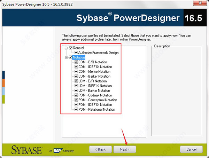This screenshot has height=158, width=209.
Task: Toggle CDM - Barker Notation checkbox
Action: coord(76,76)
